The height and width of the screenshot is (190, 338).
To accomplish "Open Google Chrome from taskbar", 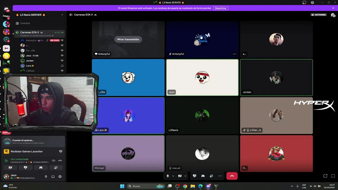I will [185, 186].
